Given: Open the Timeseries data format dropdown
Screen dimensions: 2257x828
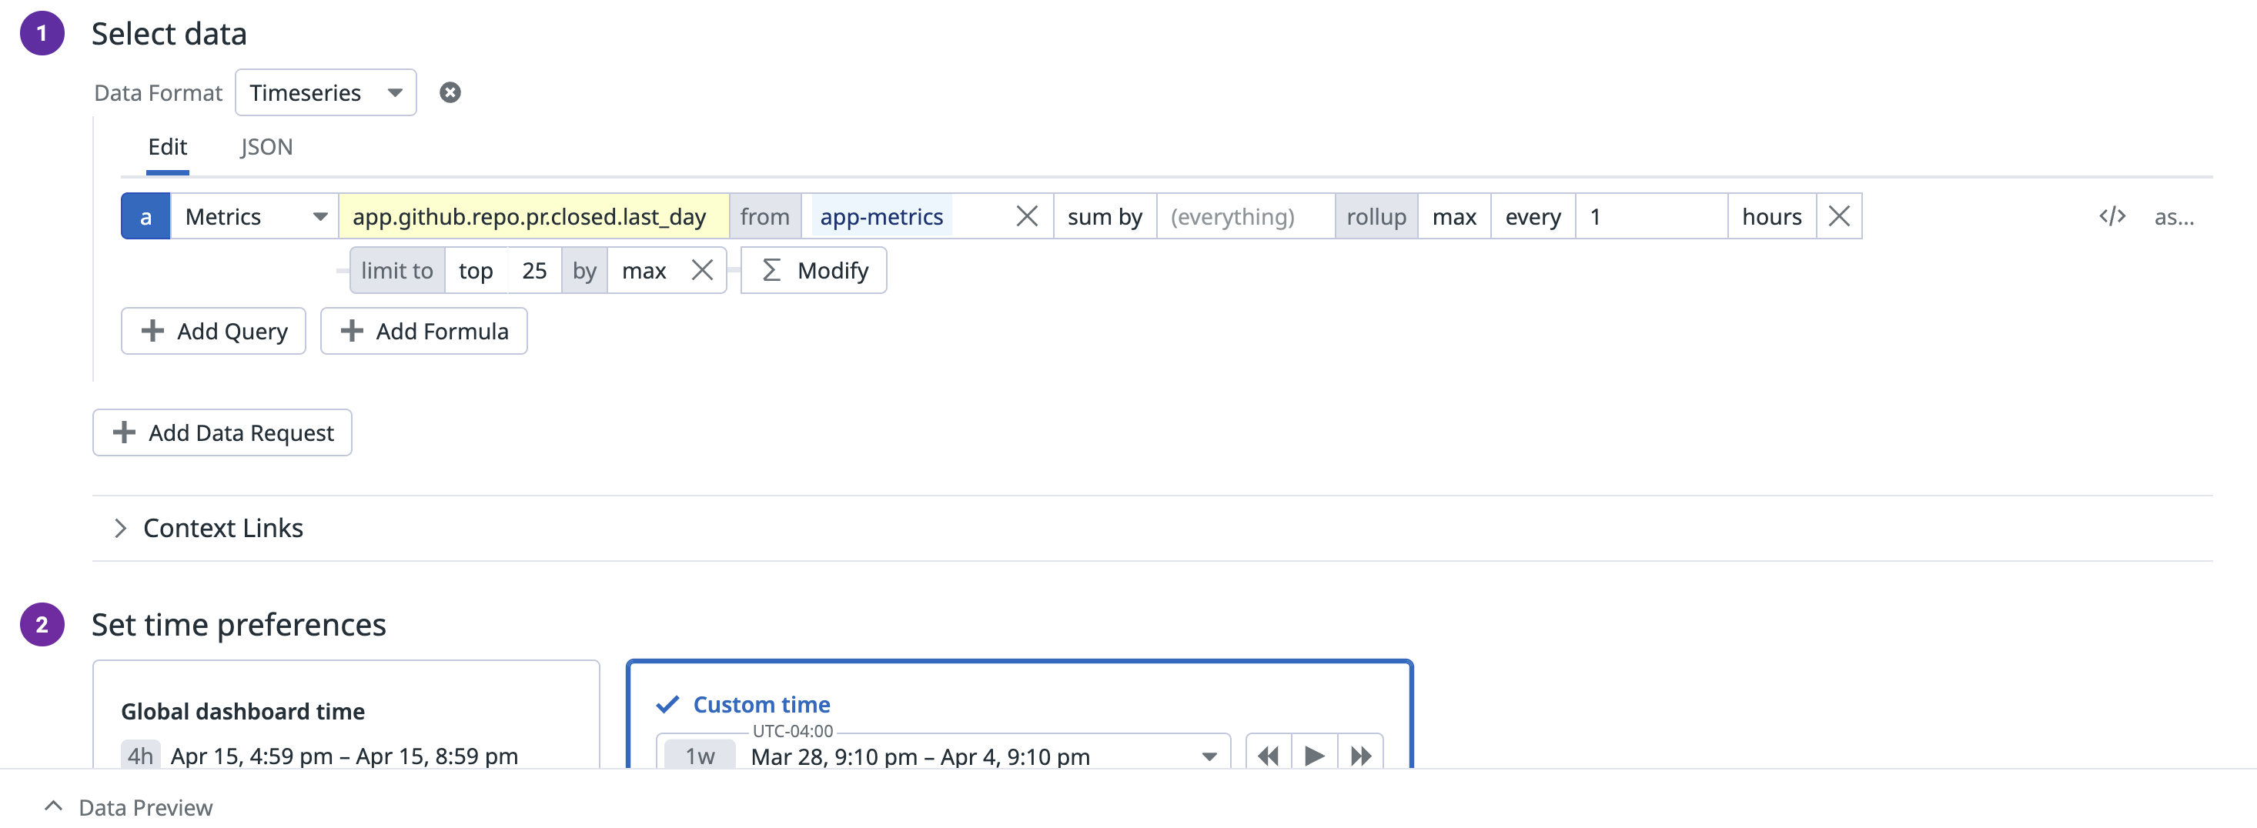Looking at the screenshot, I should pyautogui.click(x=325, y=93).
